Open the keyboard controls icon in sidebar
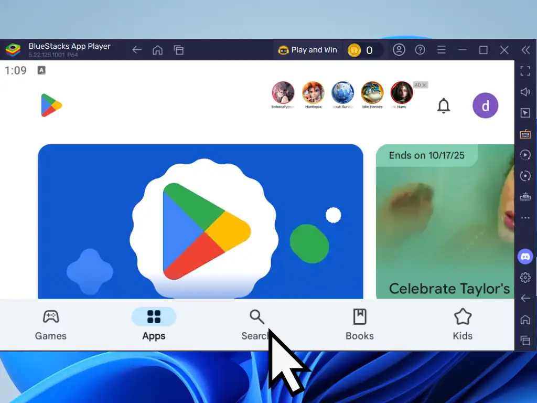The image size is (537, 403). [x=525, y=134]
